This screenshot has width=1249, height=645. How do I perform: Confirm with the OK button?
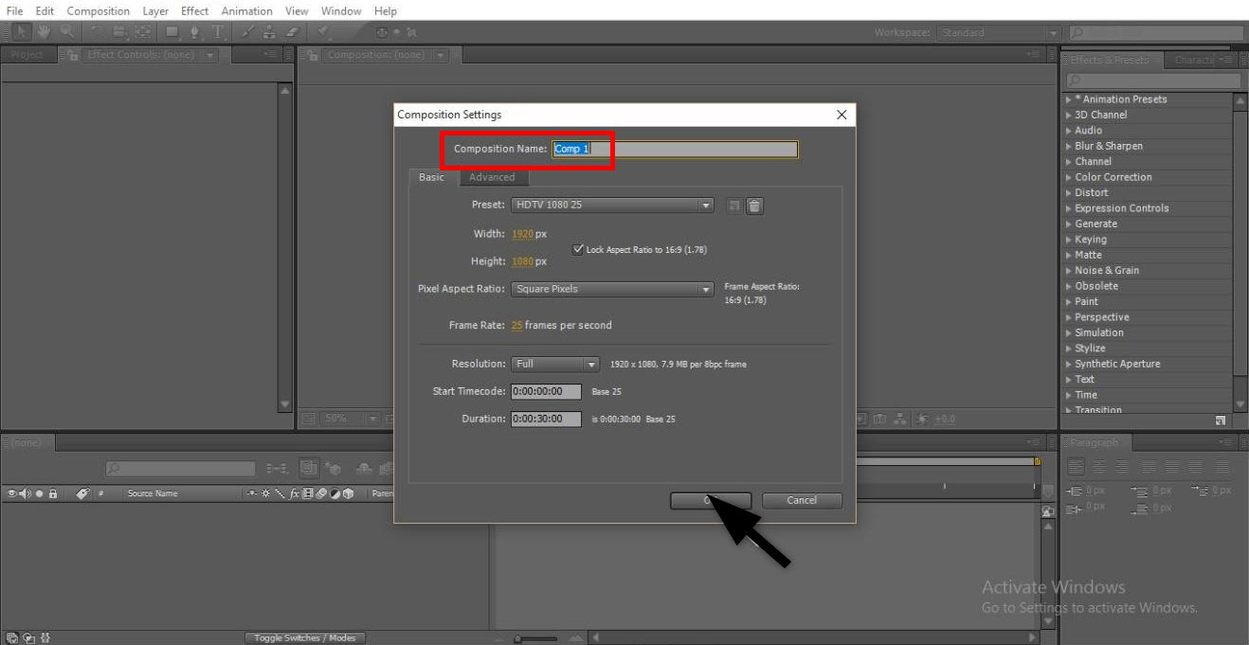point(710,500)
